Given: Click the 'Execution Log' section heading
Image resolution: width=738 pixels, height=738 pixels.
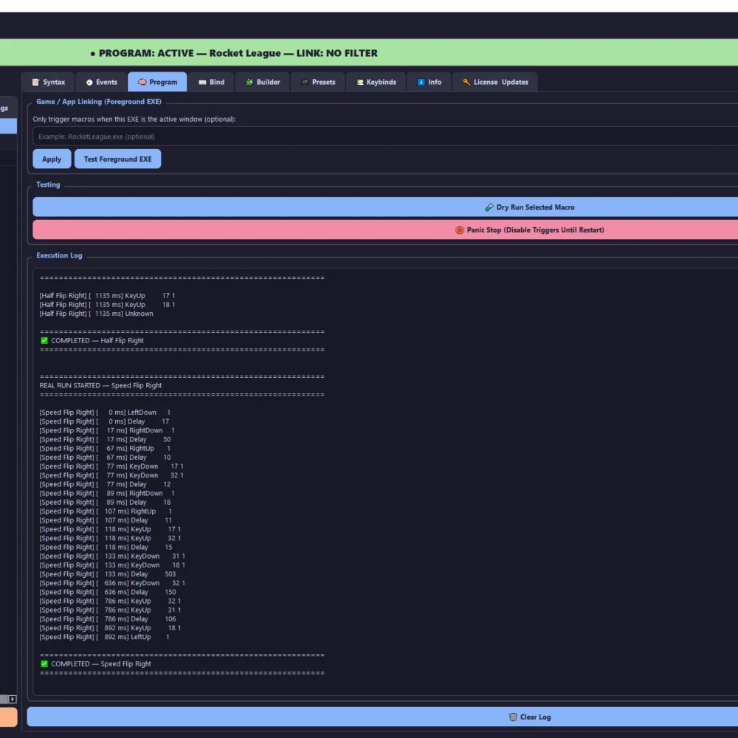Looking at the screenshot, I should click(x=59, y=255).
